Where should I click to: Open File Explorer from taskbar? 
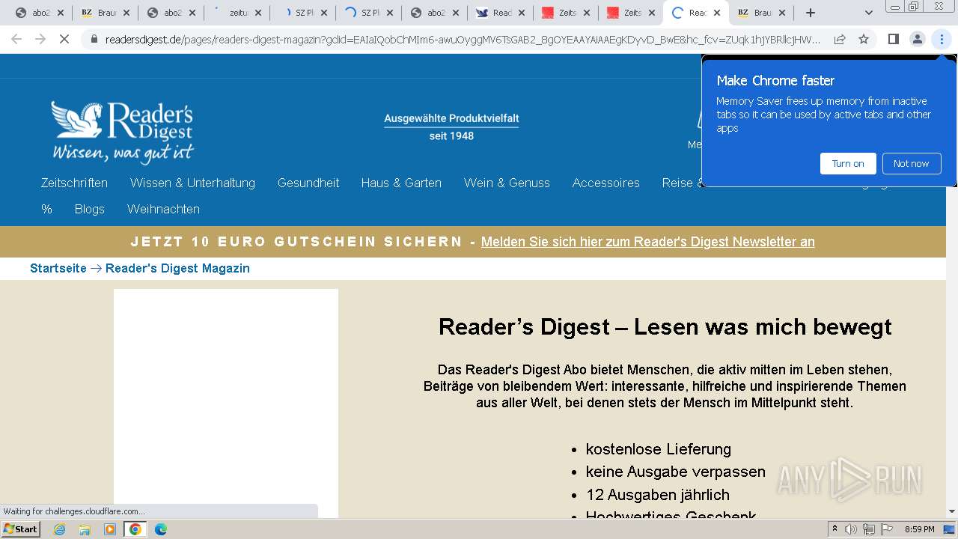[x=85, y=529]
